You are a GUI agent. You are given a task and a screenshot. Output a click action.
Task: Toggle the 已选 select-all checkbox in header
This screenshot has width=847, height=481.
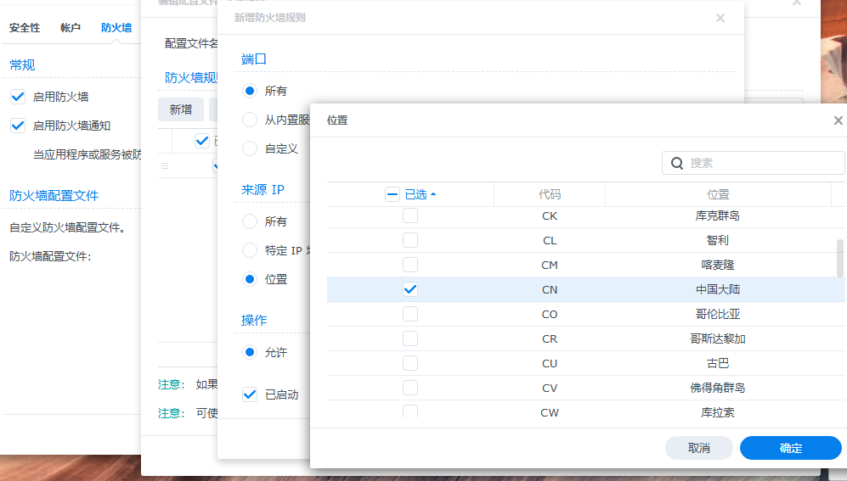pyautogui.click(x=392, y=194)
